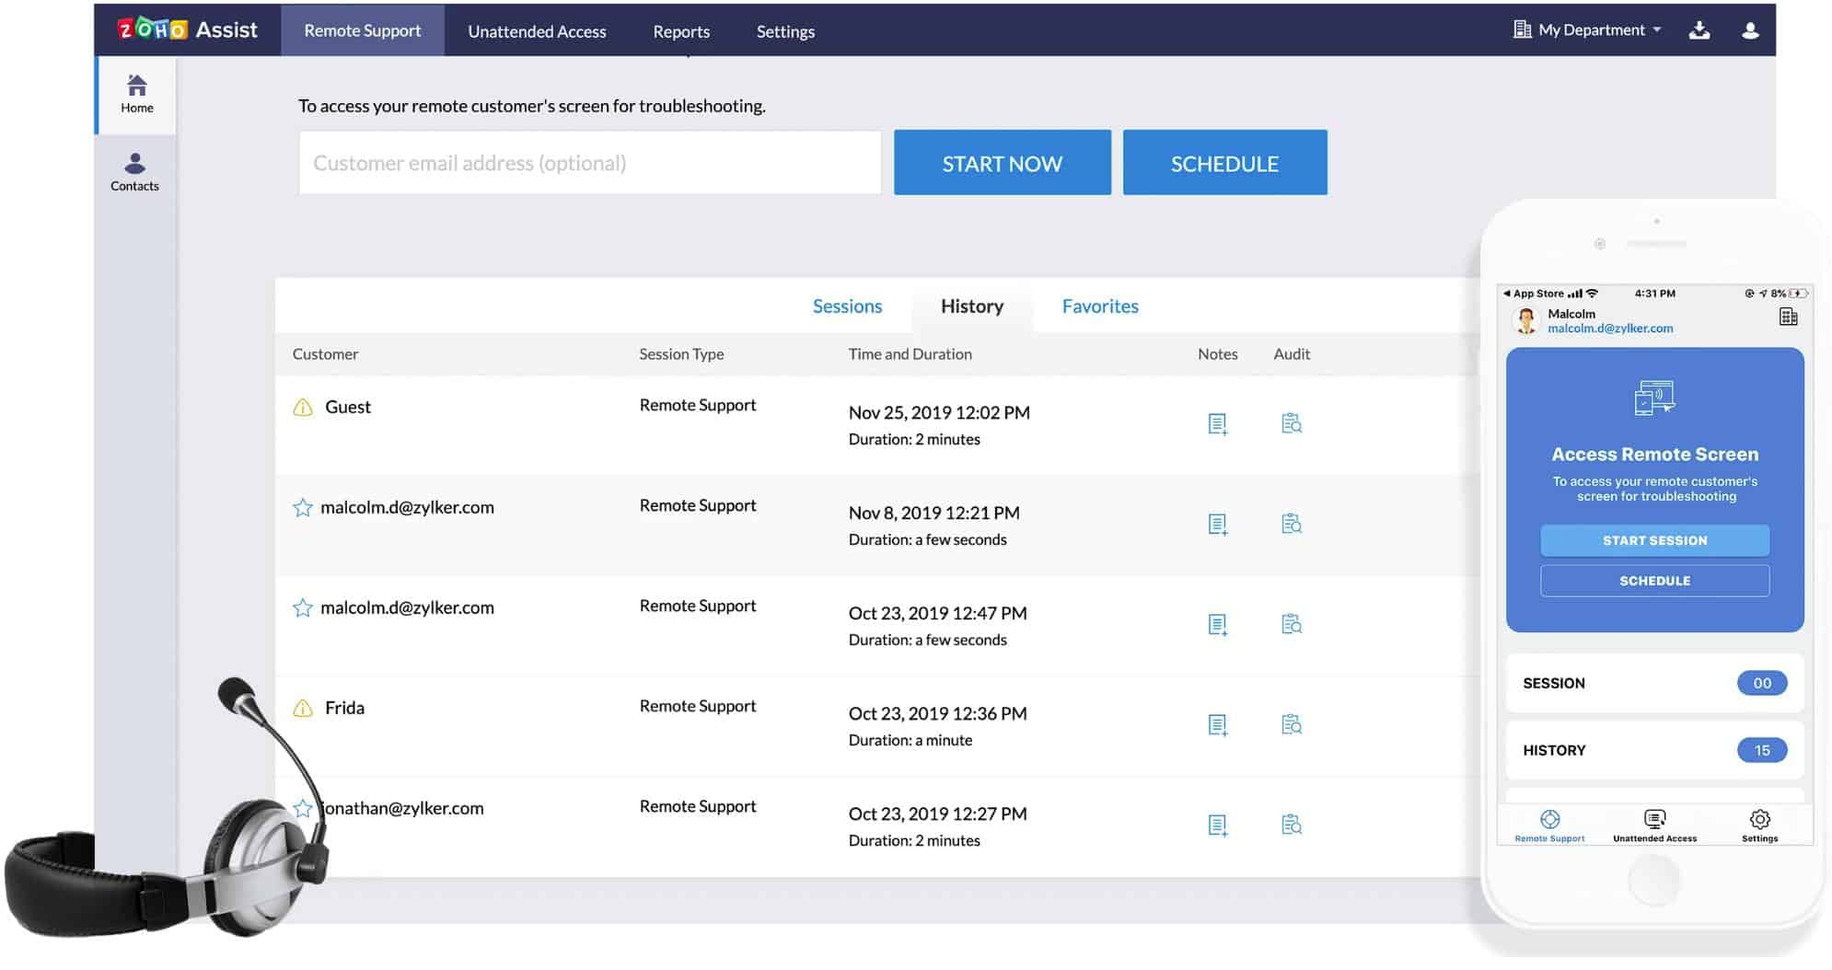Open audit for Guest session
Screen dimensions: 1832x970
coord(1292,423)
